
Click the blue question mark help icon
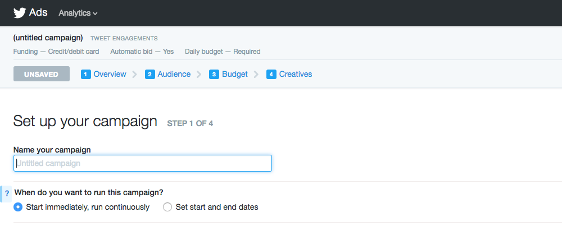tap(7, 194)
